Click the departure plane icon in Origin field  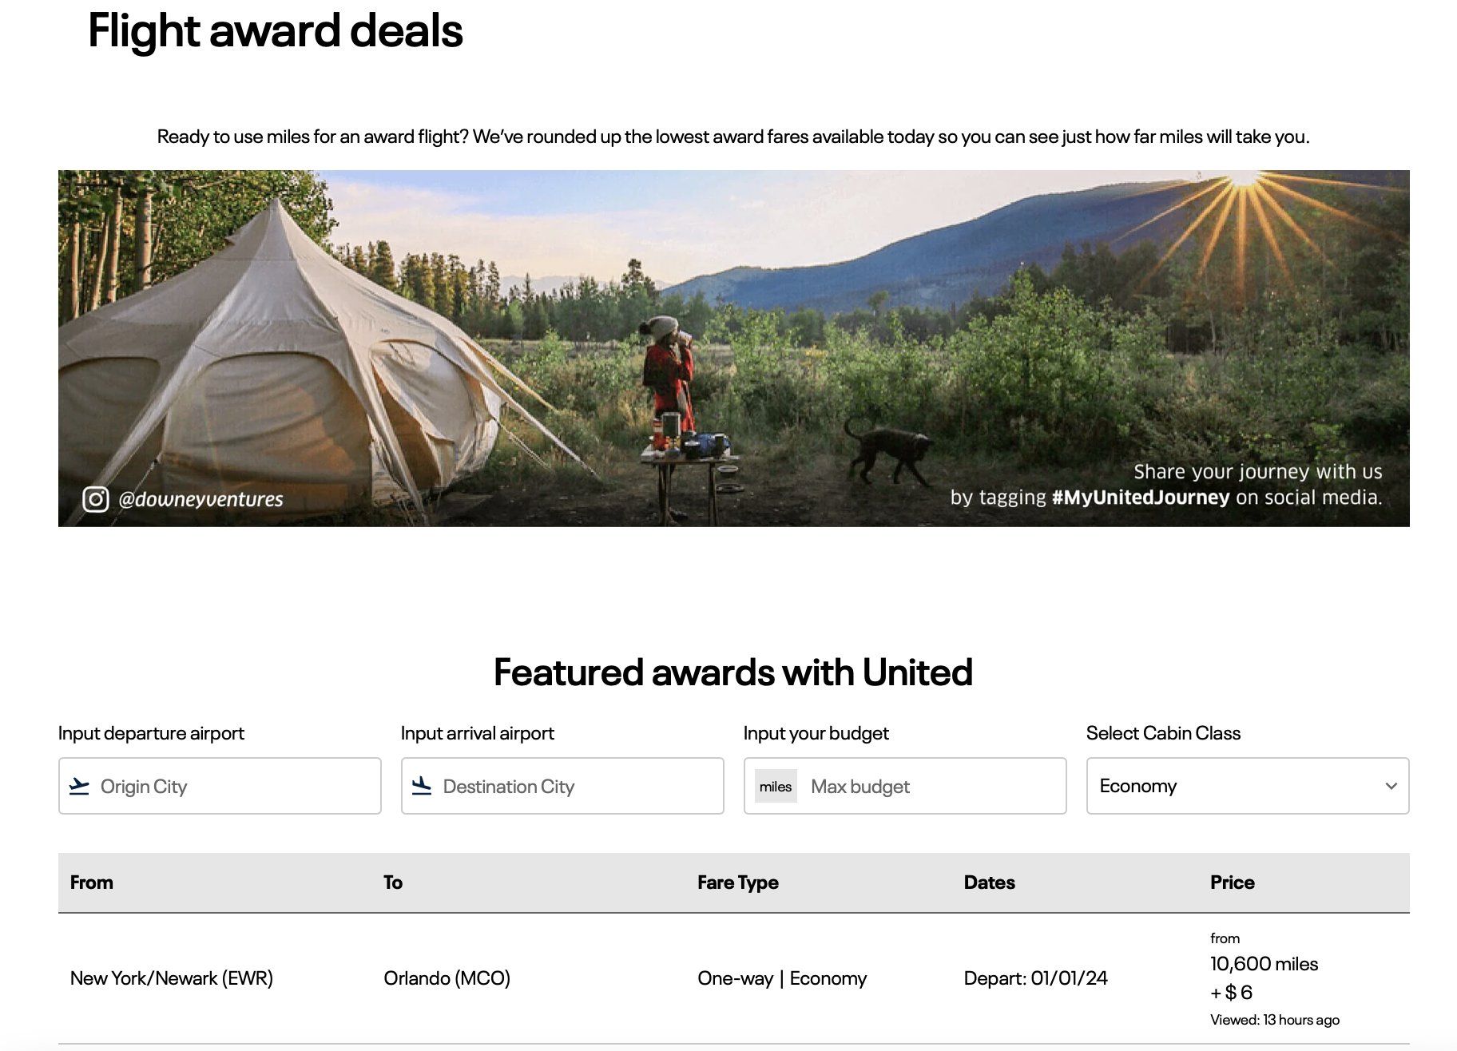pos(79,787)
